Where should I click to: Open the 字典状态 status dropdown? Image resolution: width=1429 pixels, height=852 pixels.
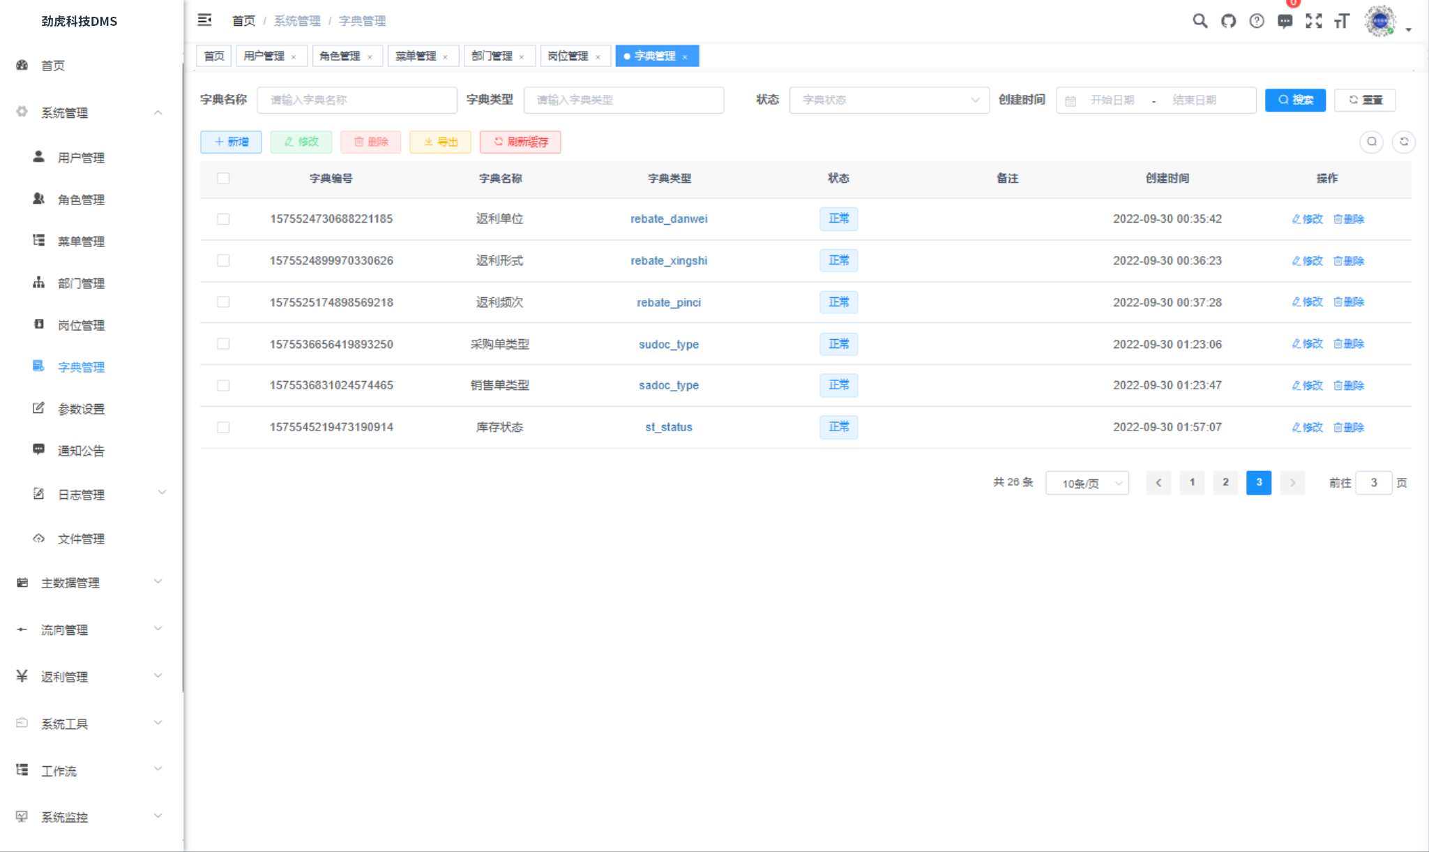click(x=889, y=100)
